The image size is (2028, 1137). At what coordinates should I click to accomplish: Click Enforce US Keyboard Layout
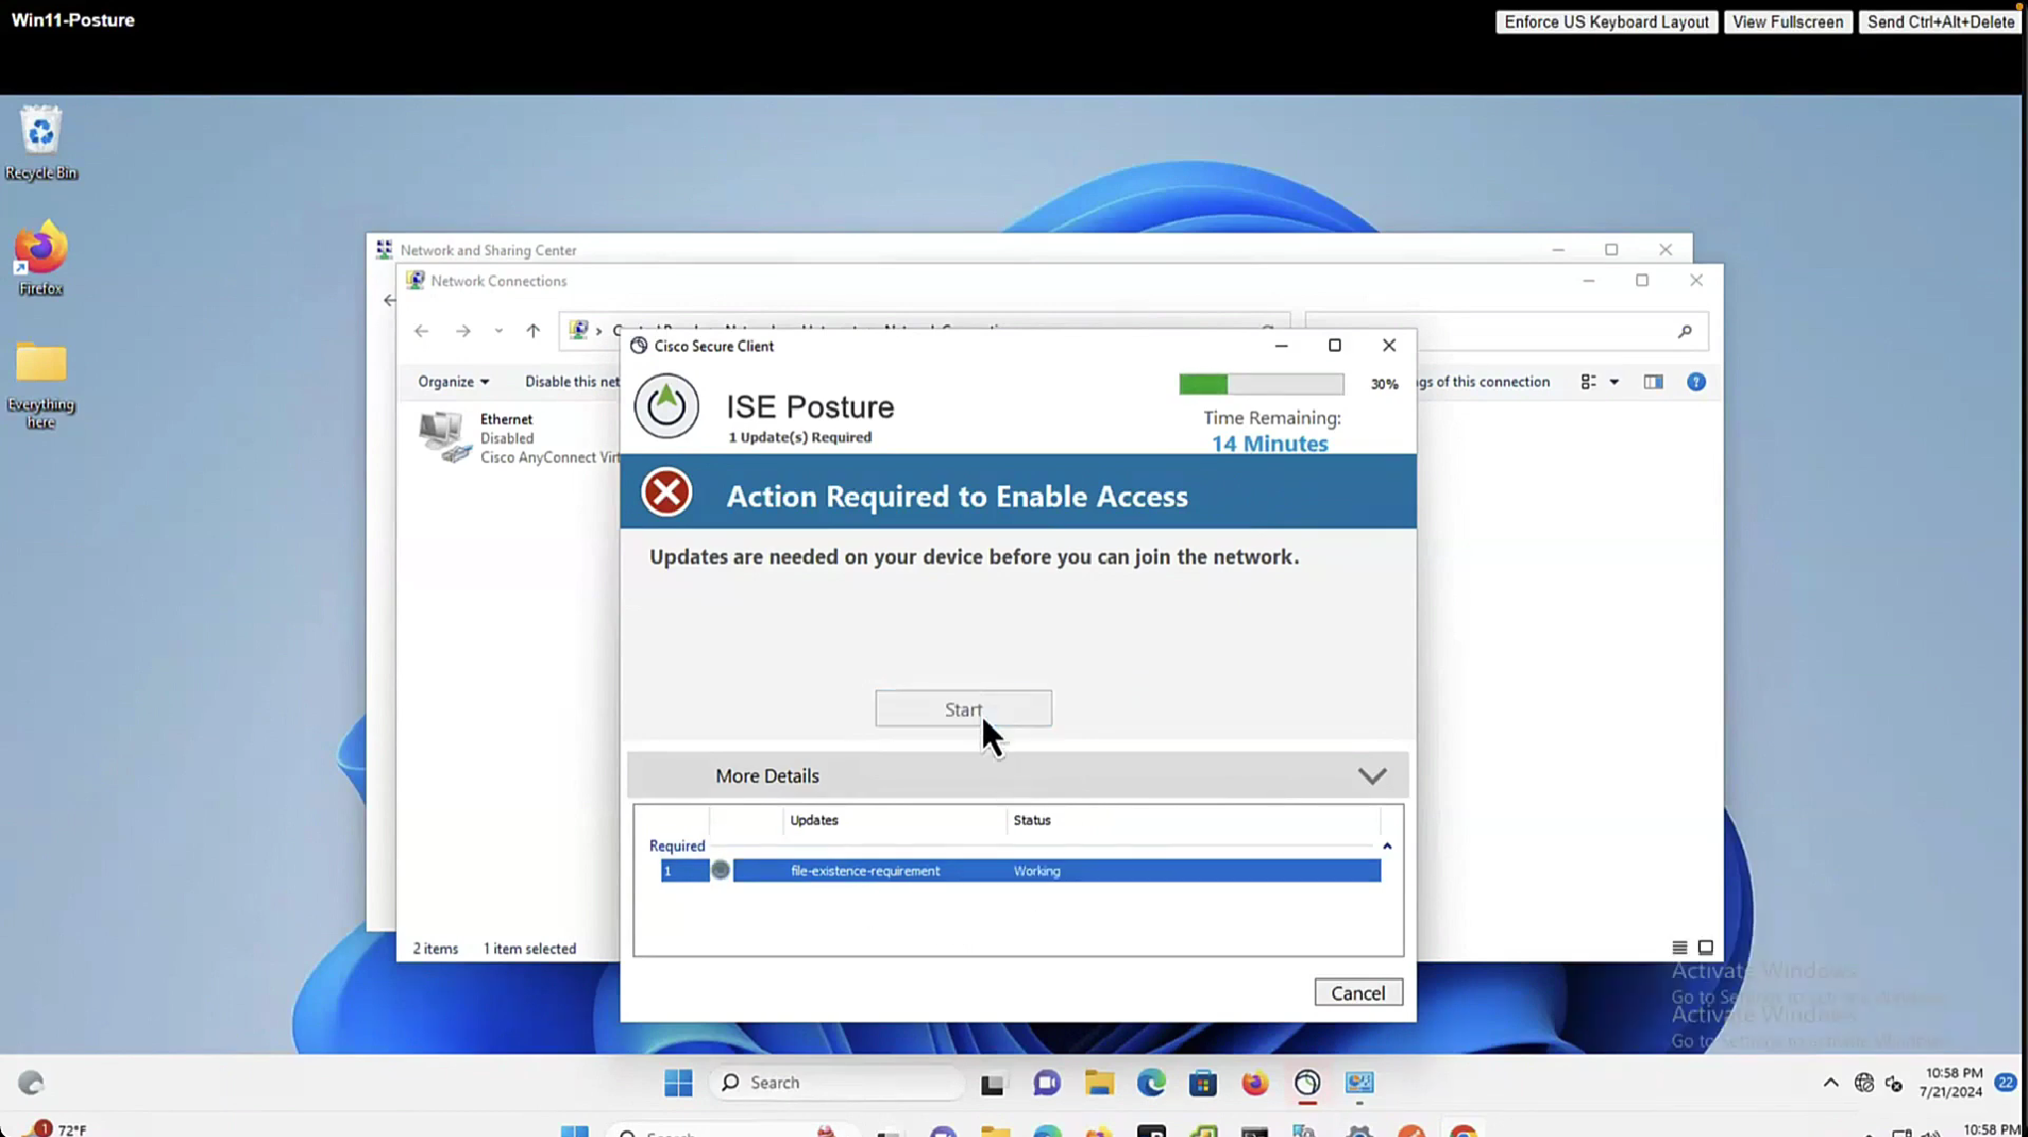pos(1605,22)
